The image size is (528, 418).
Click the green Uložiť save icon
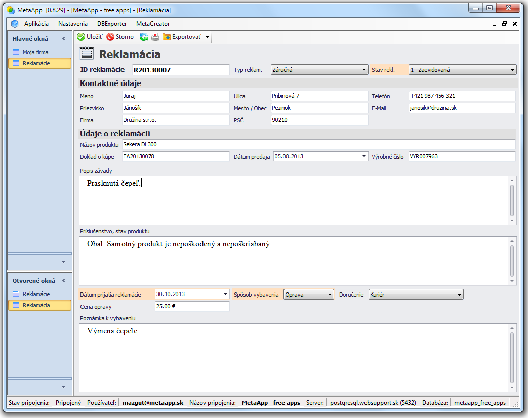(81, 37)
